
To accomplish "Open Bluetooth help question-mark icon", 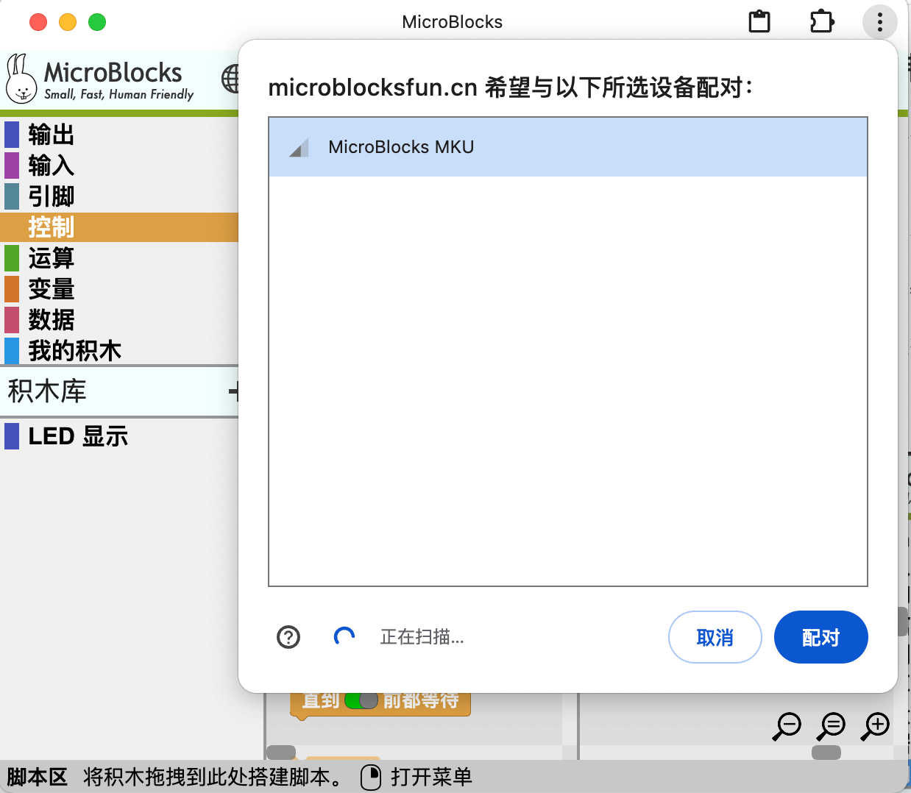I will click(x=288, y=637).
